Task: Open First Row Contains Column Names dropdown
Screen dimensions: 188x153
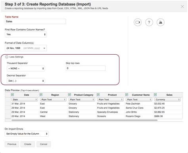Action: point(26,34)
